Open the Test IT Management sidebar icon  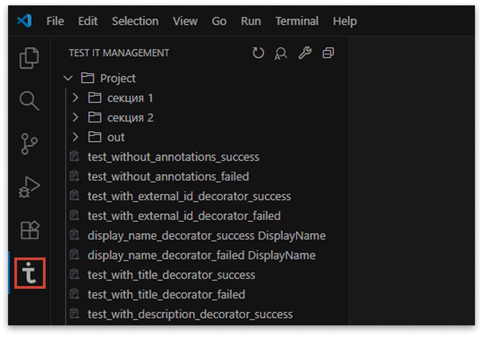30,274
